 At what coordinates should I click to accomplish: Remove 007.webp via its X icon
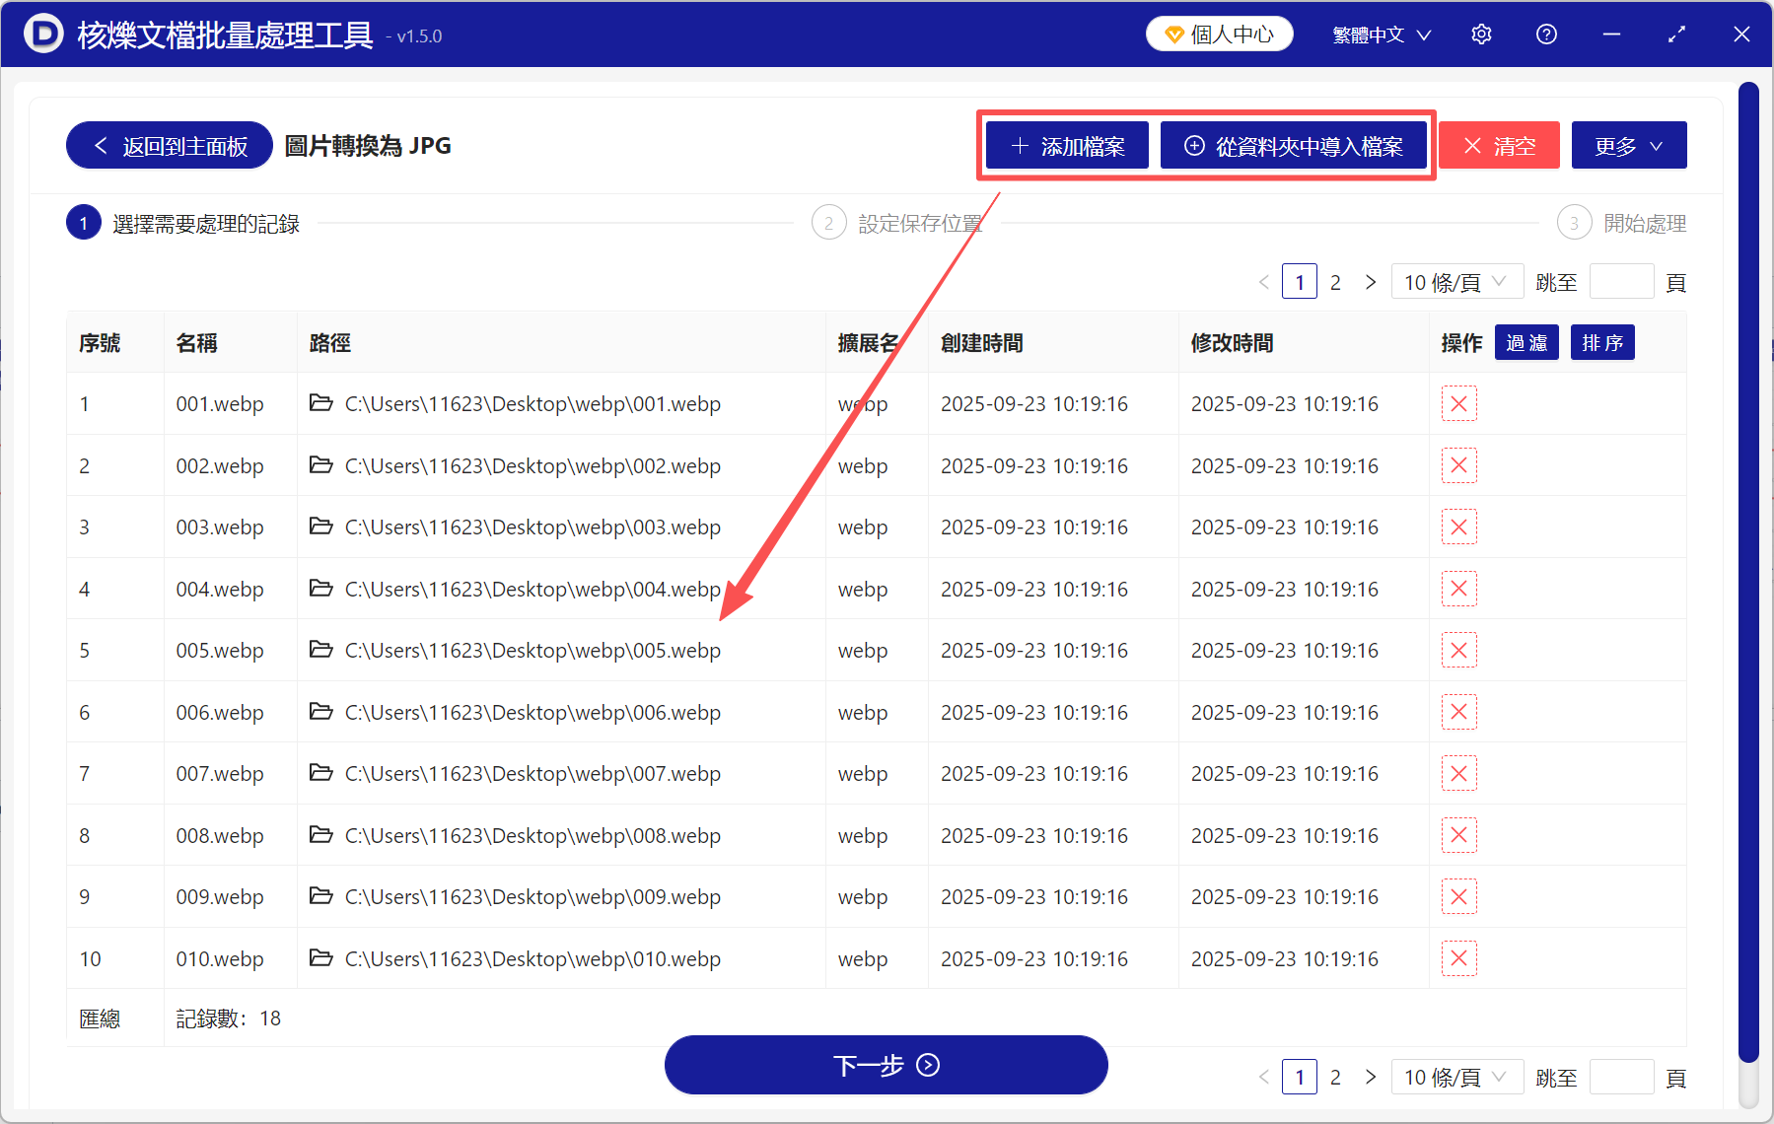click(x=1458, y=773)
